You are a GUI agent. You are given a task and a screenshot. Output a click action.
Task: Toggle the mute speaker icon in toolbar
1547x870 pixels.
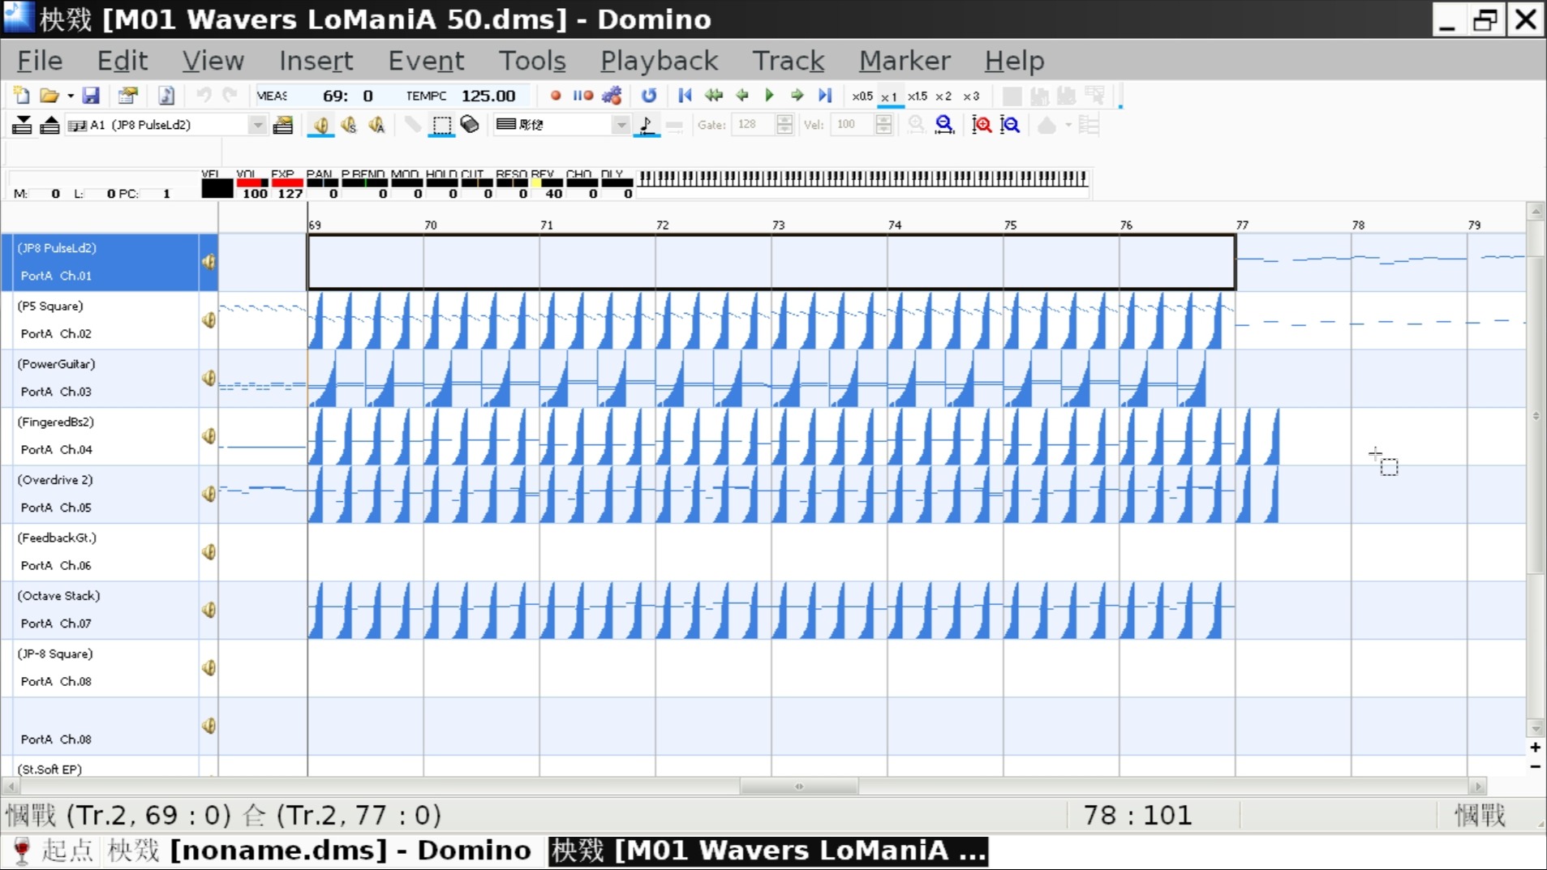coord(321,125)
